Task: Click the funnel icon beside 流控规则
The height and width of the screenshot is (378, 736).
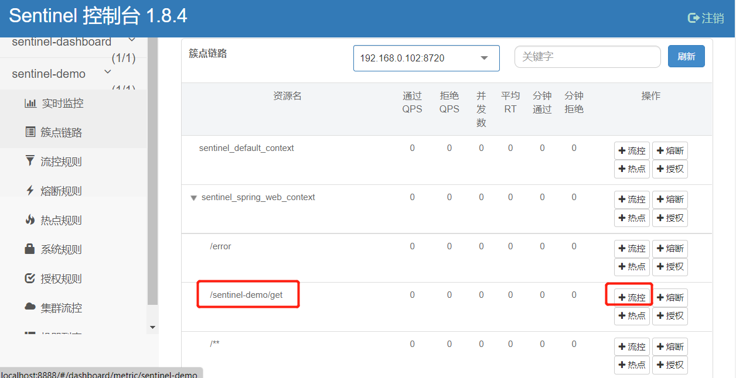Action: click(x=30, y=161)
